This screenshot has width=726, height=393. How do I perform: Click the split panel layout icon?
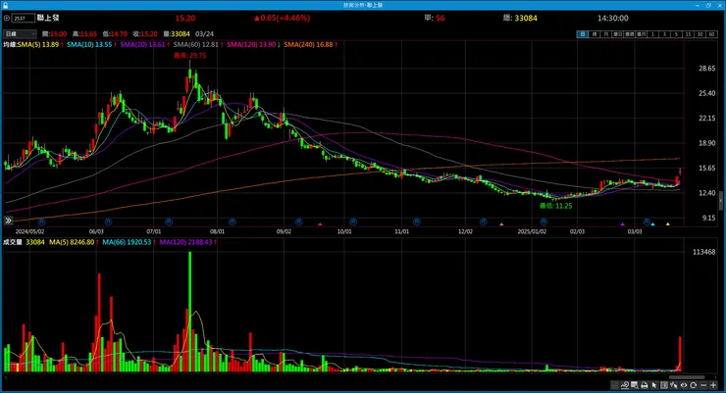[x=664, y=385]
